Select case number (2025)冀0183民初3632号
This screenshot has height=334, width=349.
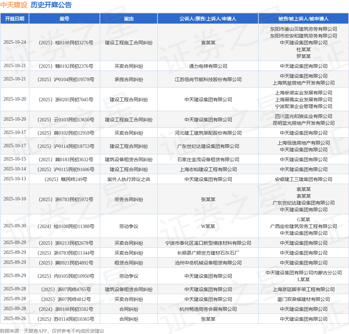click(x=66, y=160)
